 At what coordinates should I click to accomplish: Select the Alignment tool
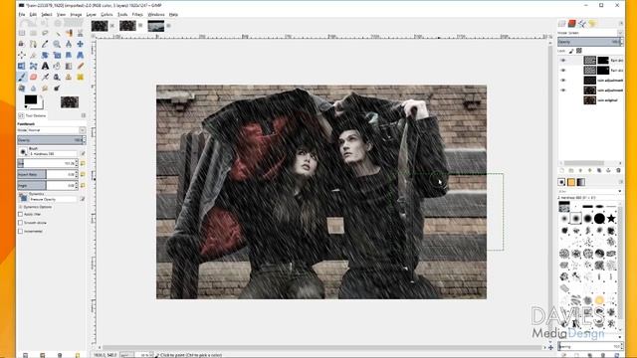tap(22, 55)
